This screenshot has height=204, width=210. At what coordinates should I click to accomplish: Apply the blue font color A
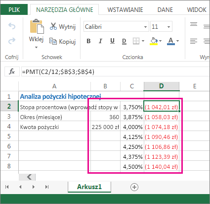(171, 41)
